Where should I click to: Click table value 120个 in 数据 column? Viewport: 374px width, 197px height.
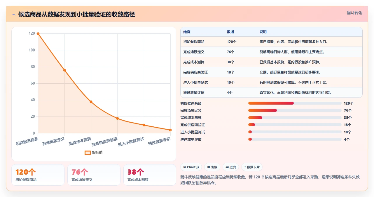tap(232, 42)
